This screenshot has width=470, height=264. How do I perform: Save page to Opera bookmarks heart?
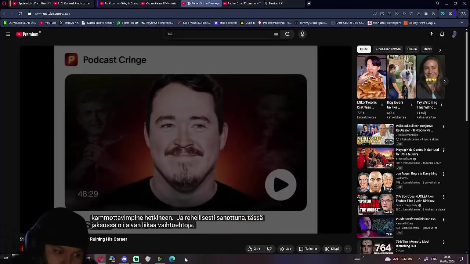click(x=411, y=14)
